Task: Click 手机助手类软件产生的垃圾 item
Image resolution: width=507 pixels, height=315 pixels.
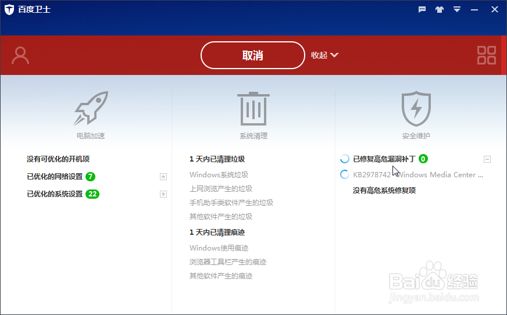Action: coord(231,203)
